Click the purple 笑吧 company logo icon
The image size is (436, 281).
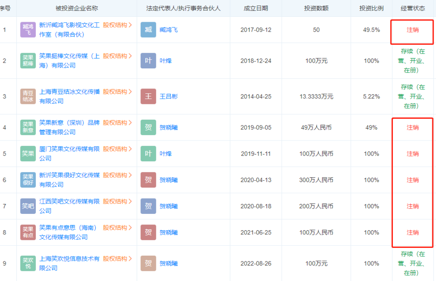tap(28, 206)
